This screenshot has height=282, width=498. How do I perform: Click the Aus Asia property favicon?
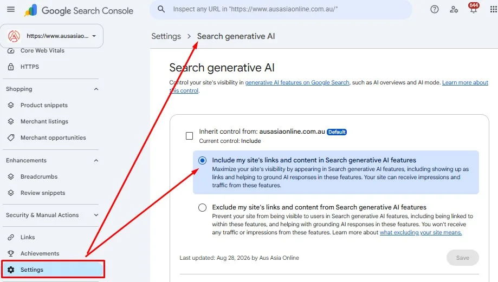coord(14,36)
